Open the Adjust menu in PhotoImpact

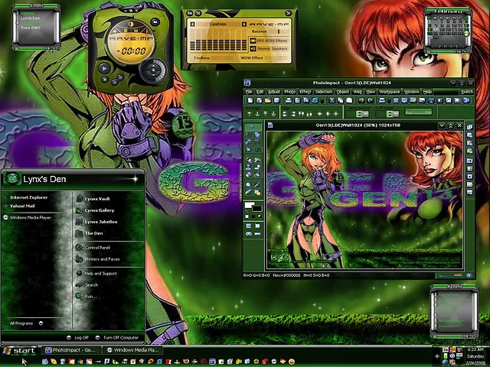(274, 92)
